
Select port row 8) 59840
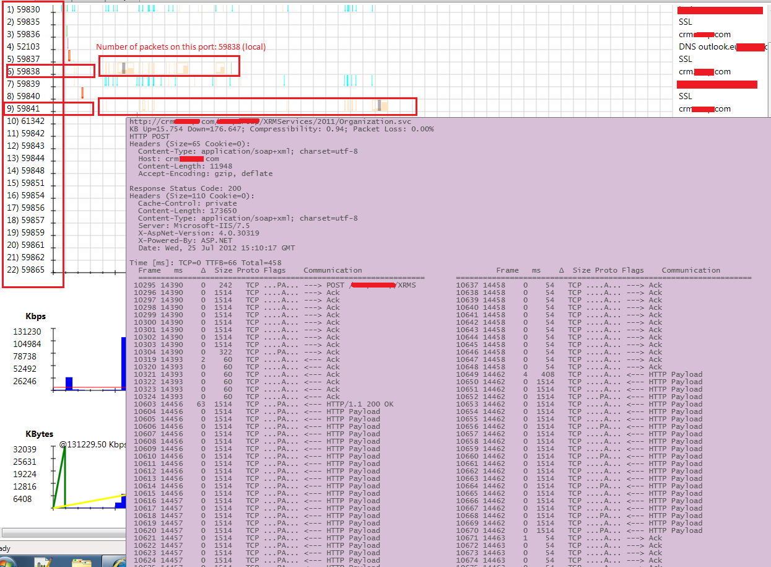24,96
